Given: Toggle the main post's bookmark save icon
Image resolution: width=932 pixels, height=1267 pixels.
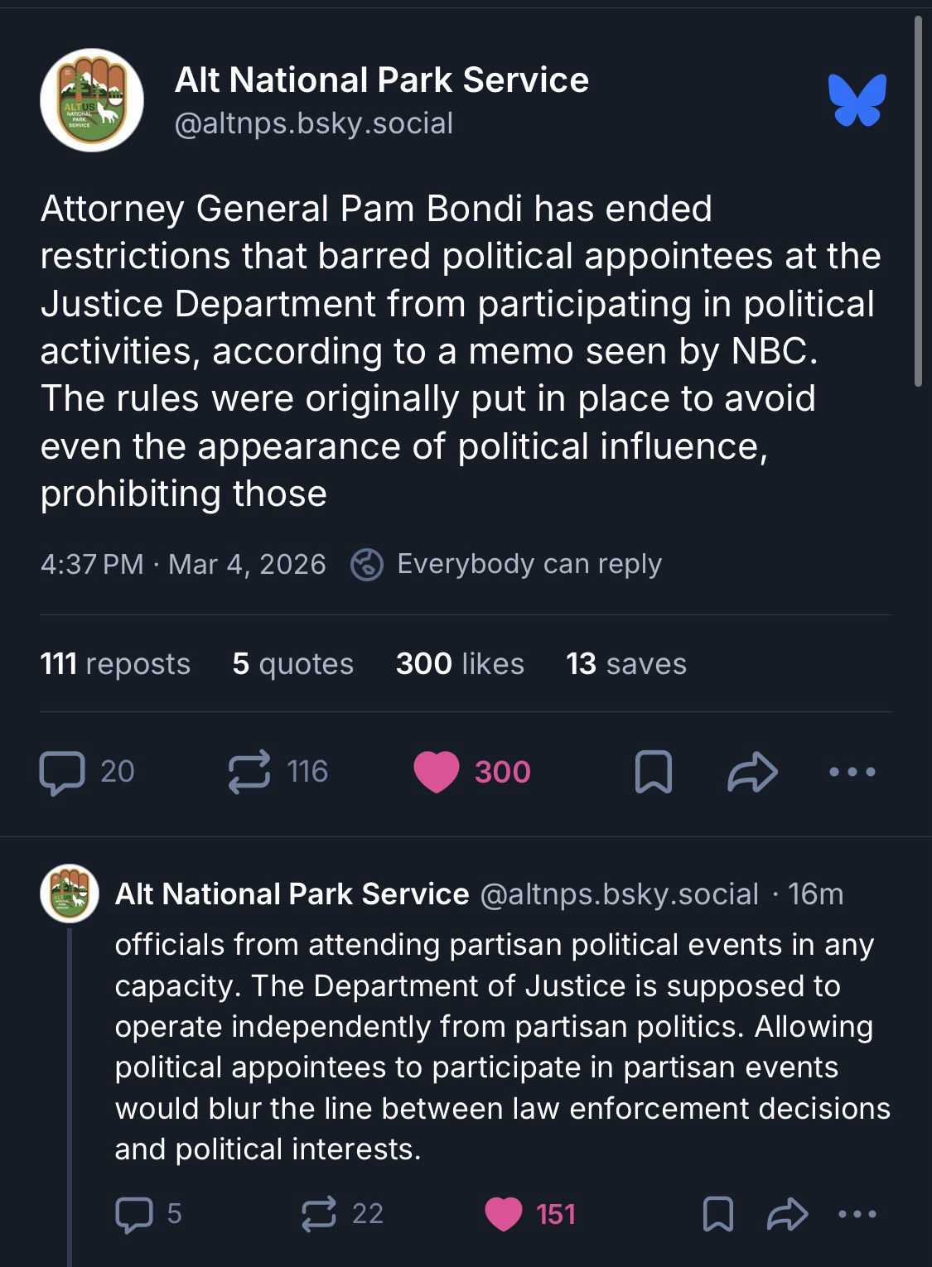Looking at the screenshot, I should click(653, 772).
